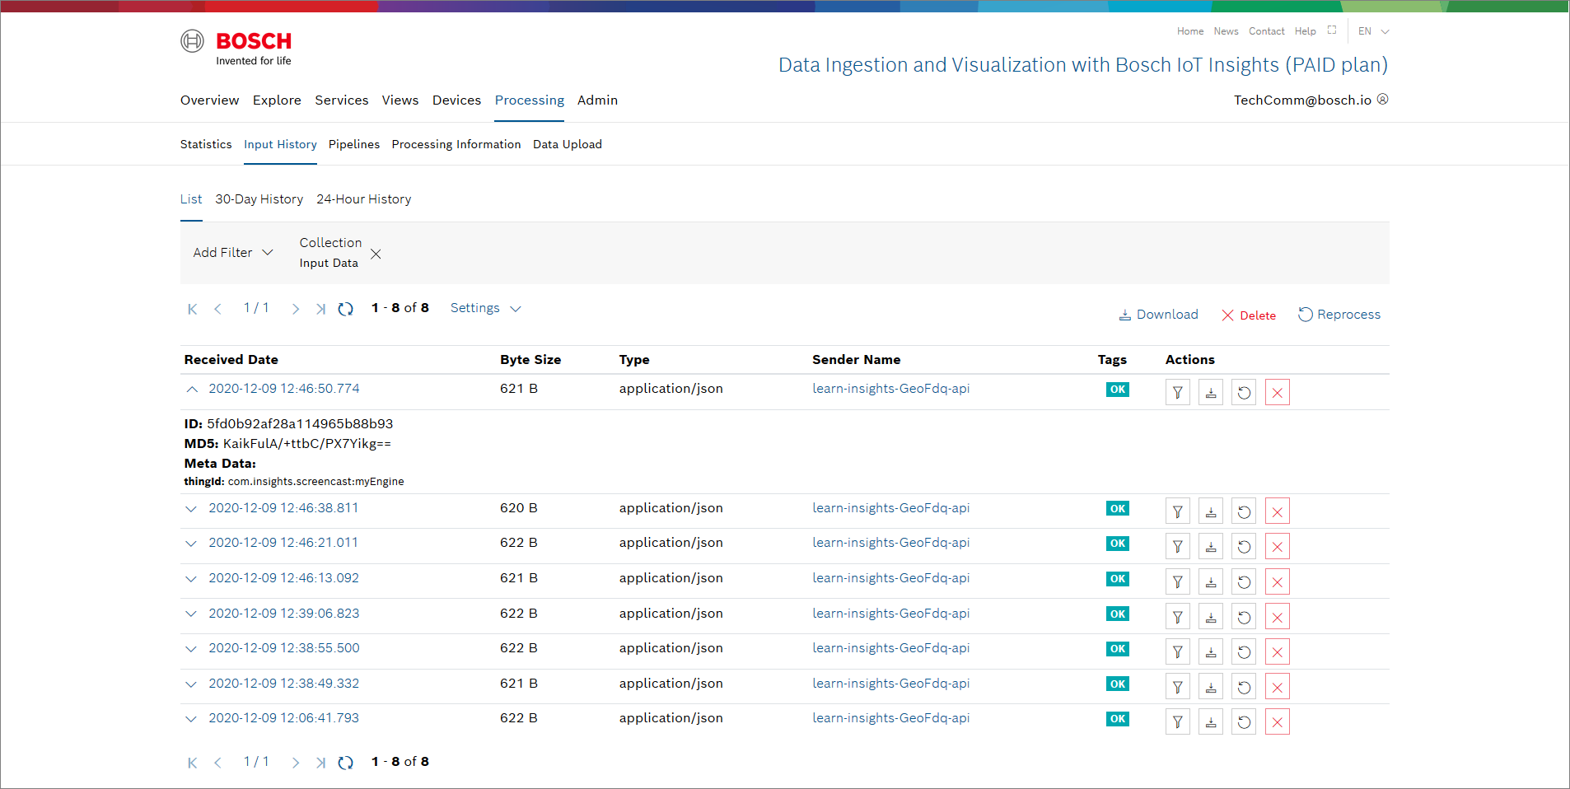
Task: Switch to the 30-Day History tab
Action: click(x=259, y=199)
